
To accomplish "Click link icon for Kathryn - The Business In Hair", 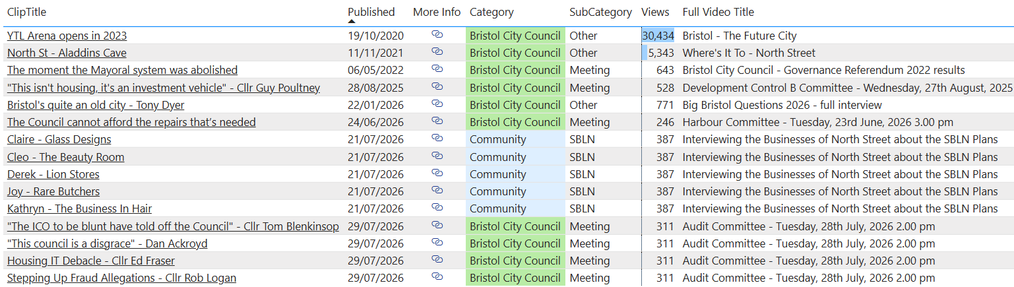I will [x=437, y=207].
